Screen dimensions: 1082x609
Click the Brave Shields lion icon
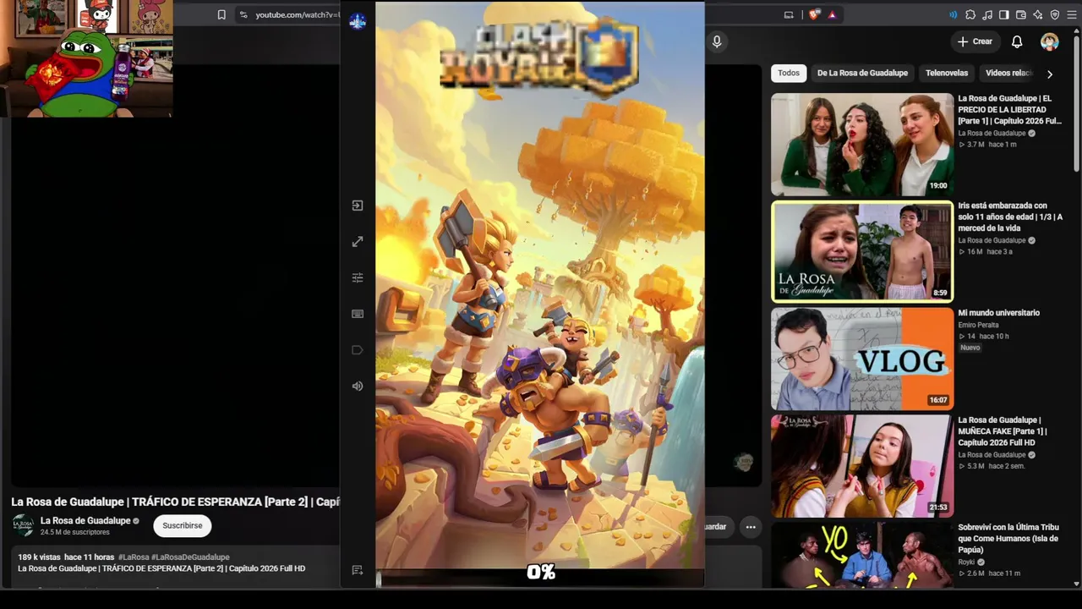click(815, 14)
